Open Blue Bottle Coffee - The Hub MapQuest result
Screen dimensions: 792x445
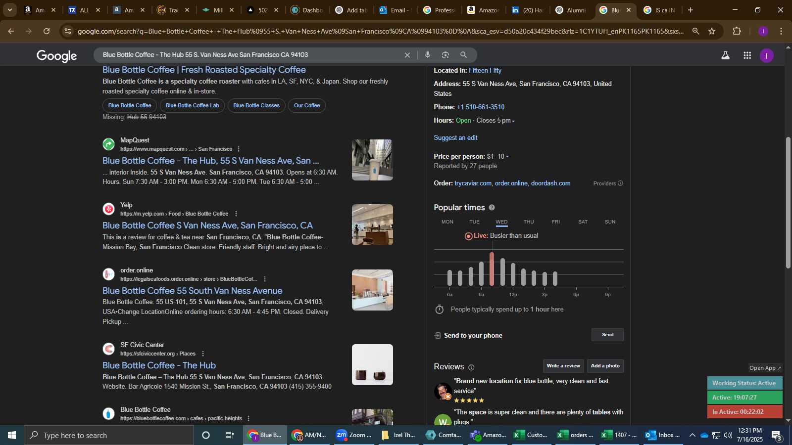[211, 161]
